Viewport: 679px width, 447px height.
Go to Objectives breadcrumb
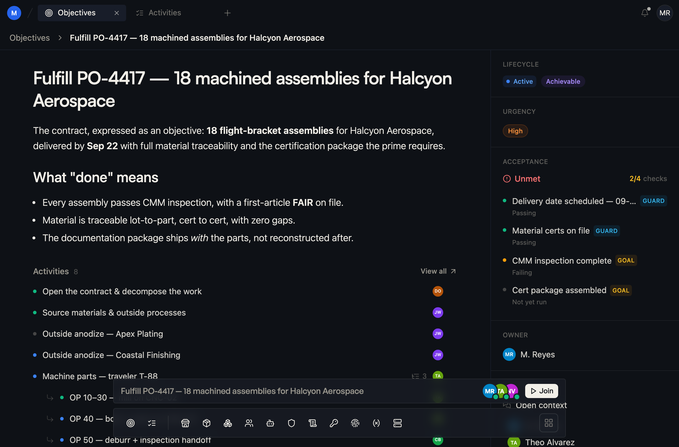pos(29,38)
